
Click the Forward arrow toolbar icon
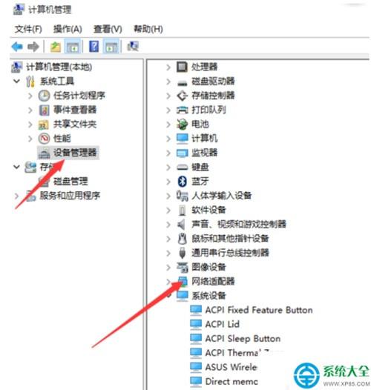(33, 47)
